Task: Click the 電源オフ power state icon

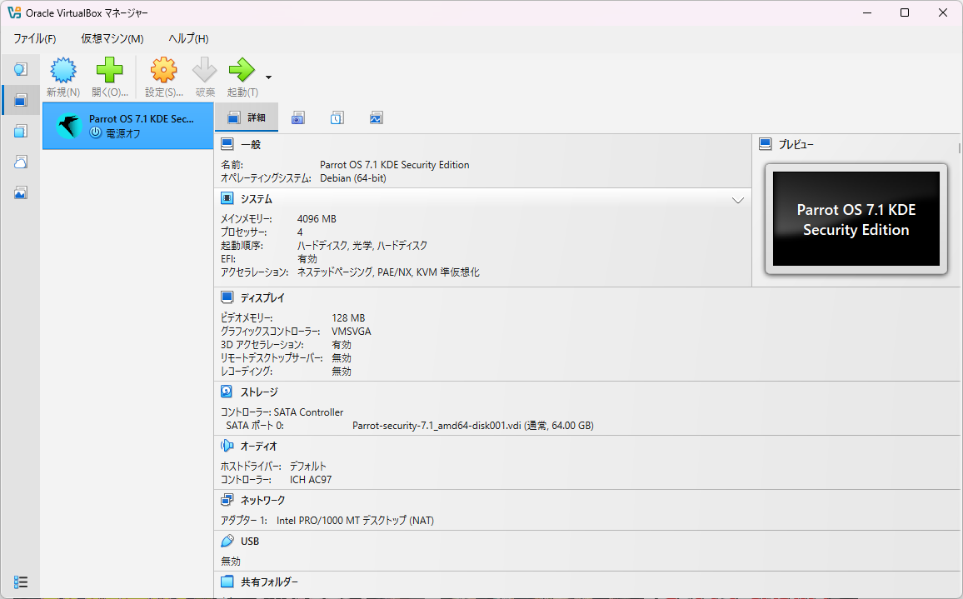Action: 95,132
